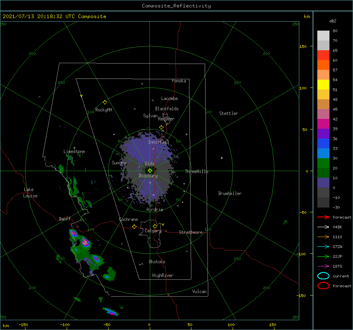
Task: Click the Lake Louise label
Action: tap(30, 193)
